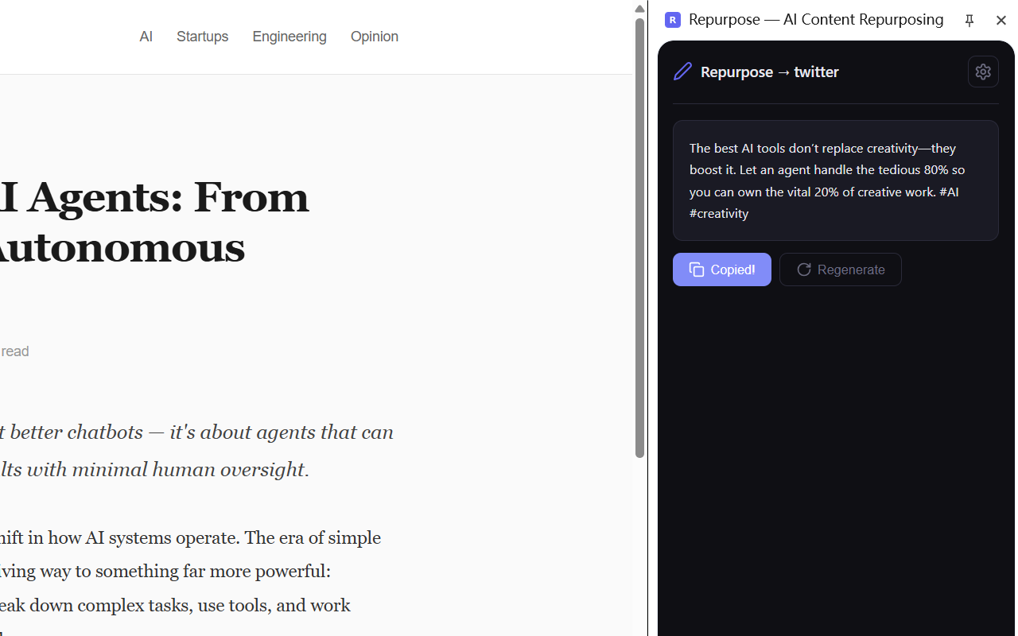The image size is (1018, 636).
Task: Click the pencil icon beside Repurpose heading
Action: (682, 72)
